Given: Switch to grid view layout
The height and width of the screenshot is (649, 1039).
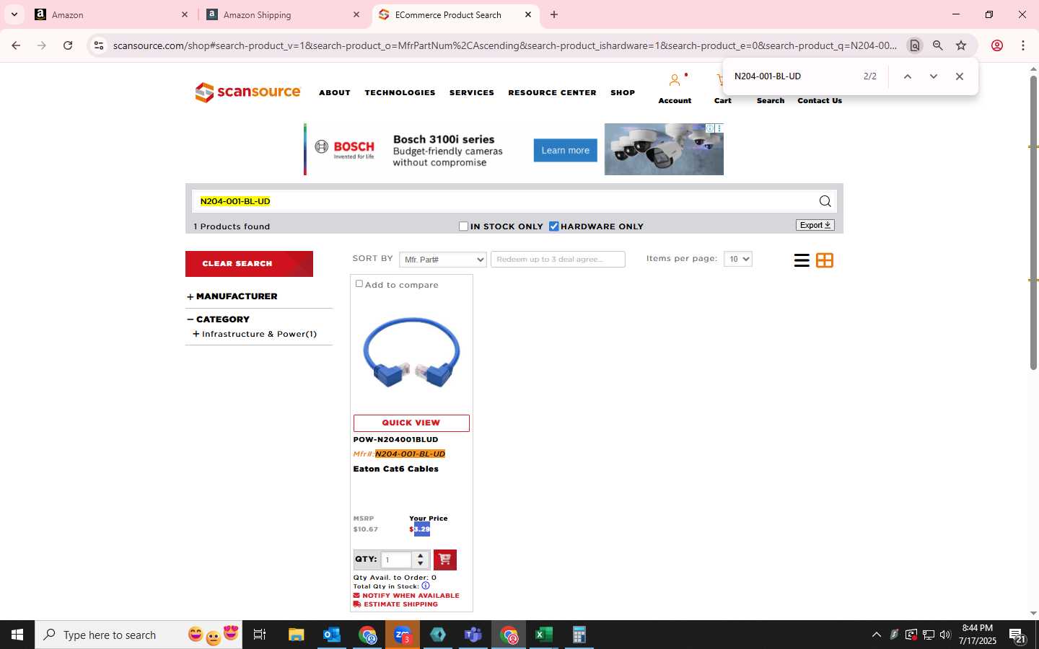Looking at the screenshot, I should (x=825, y=260).
